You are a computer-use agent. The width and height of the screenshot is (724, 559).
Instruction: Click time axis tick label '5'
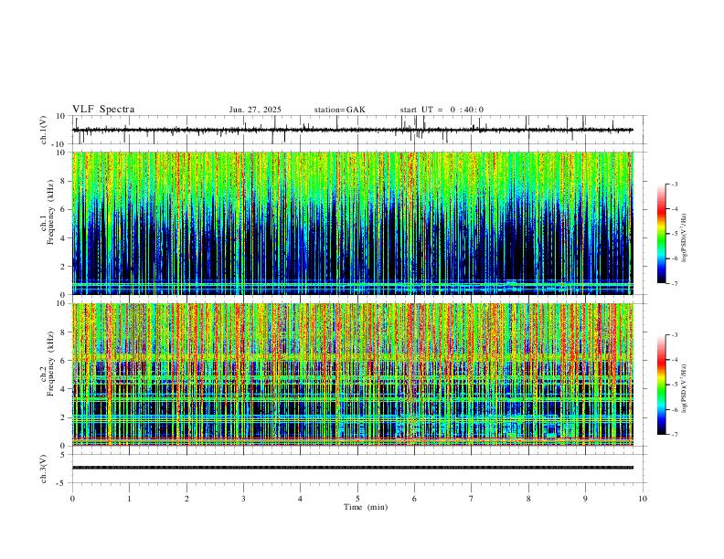[357, 499]
